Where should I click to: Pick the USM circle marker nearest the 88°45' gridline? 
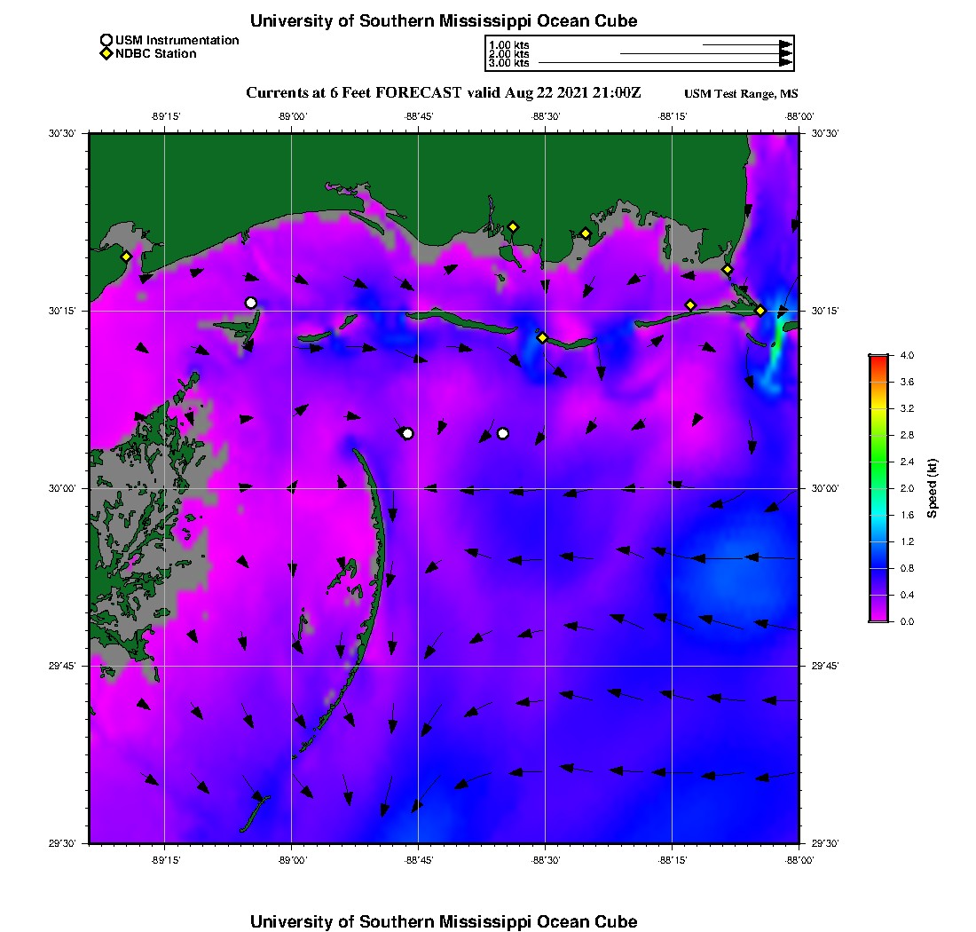click(407, 433)
